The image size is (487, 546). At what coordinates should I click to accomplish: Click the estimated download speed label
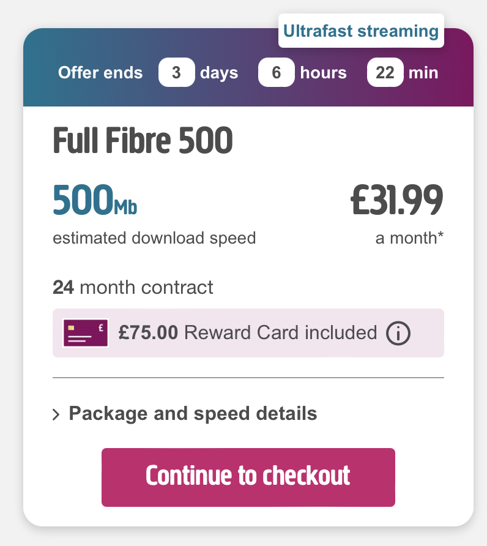[154, 237]
